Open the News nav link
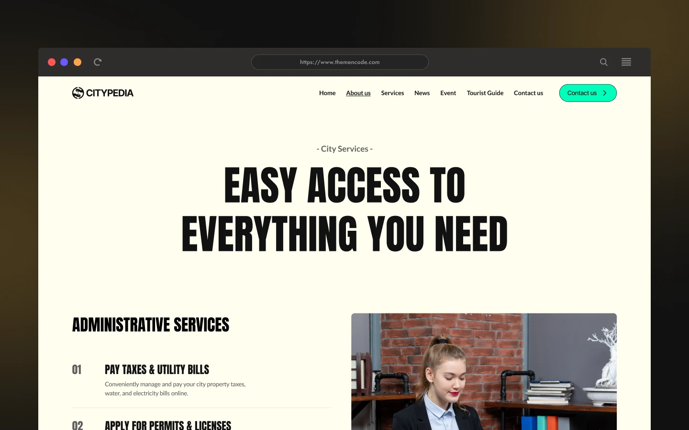This screenshot has width=689, height=430. (x=422, y=93)
